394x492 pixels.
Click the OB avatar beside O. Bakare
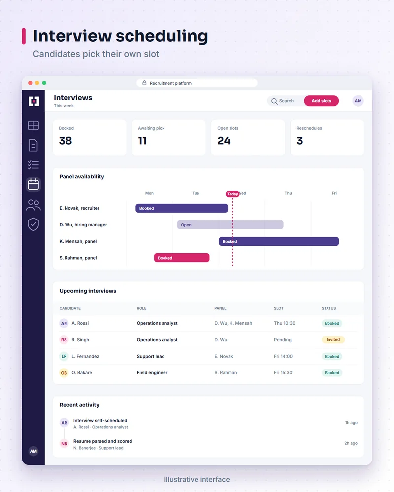[64, 373]
